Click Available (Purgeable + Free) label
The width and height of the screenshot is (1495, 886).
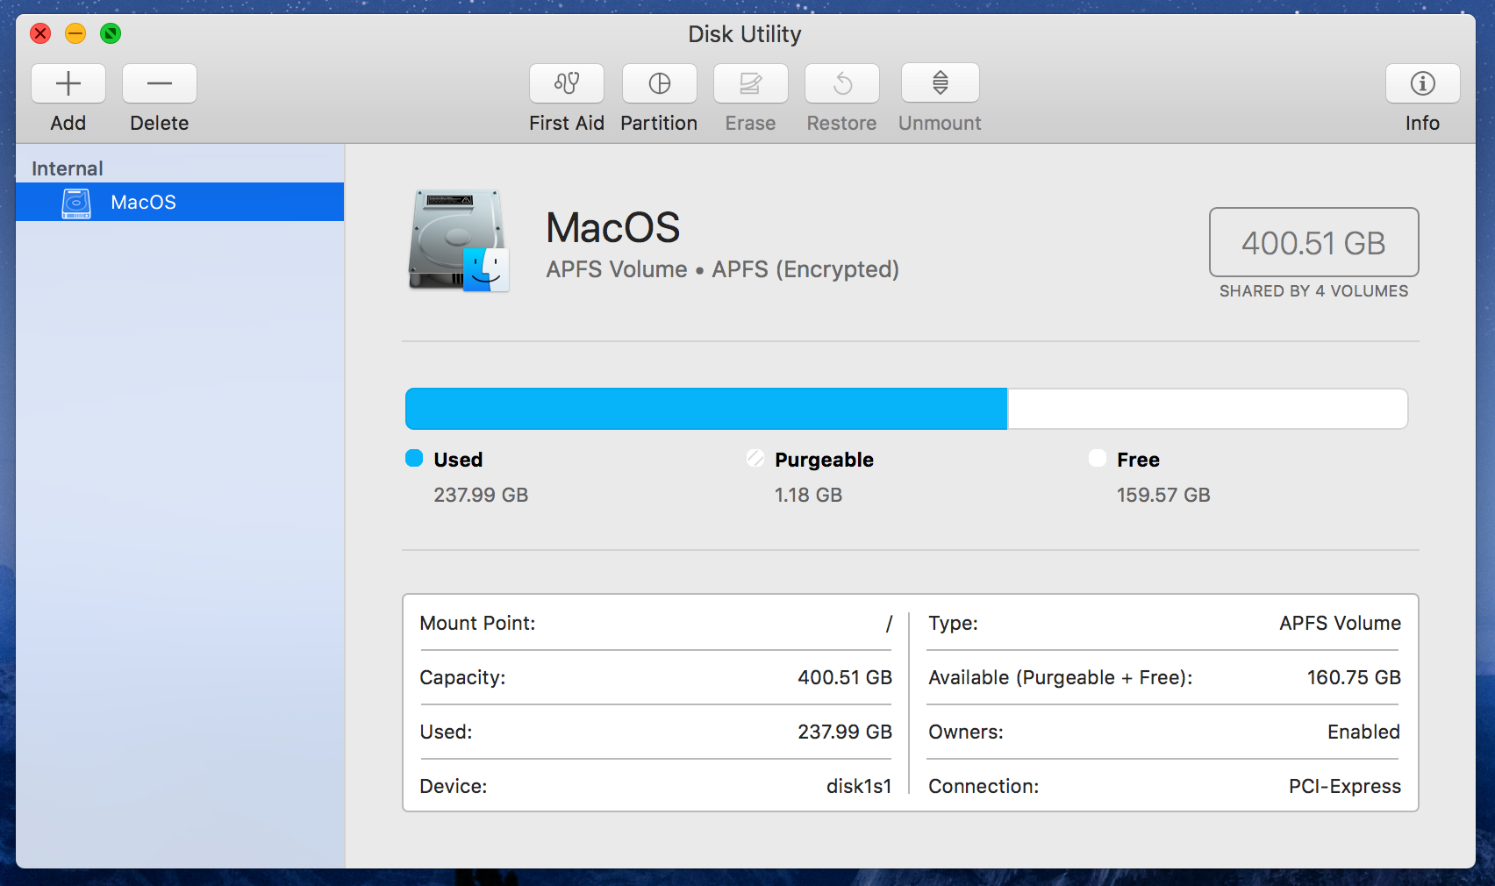pos(1060,677)
